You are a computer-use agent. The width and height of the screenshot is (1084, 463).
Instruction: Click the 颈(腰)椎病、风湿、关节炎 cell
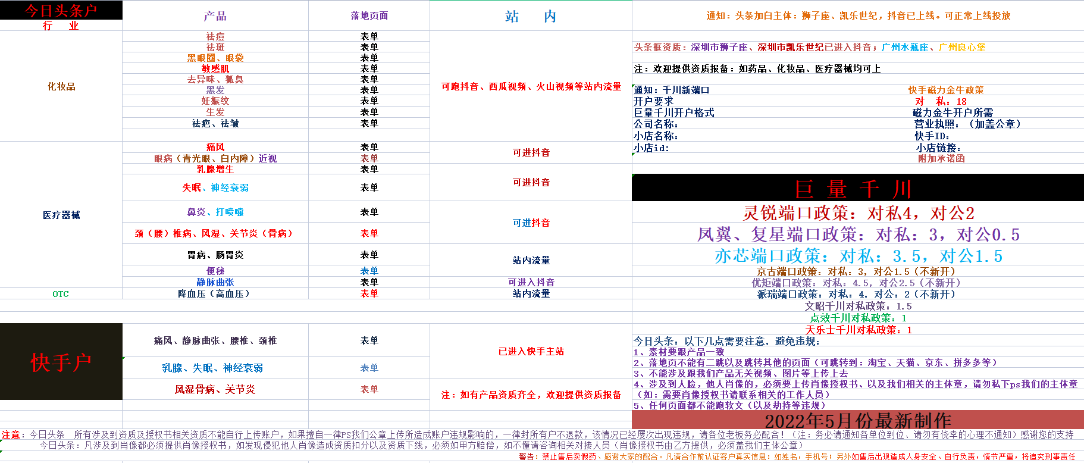[215, 233]
